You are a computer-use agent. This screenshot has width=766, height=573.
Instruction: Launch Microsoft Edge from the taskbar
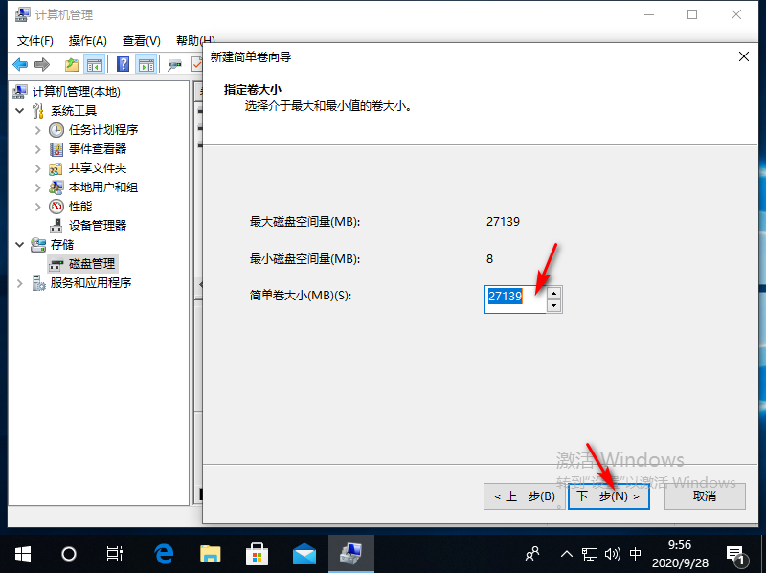click(x=163, y=553)
